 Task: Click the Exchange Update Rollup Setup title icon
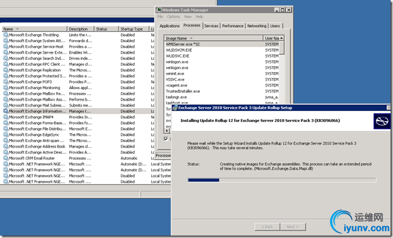pyautogui.click(x=175, y=108)
